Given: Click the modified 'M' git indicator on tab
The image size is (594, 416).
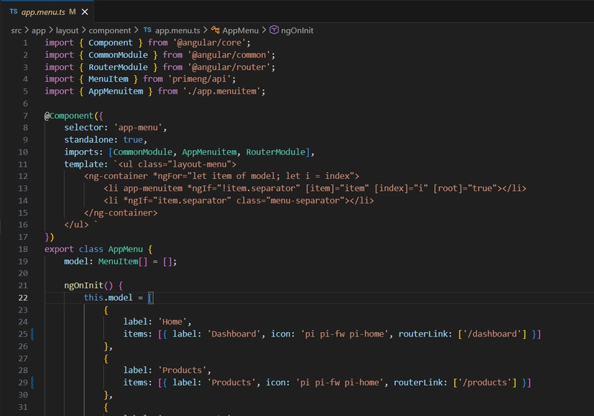Looking at the screenshot, I should pyautogui.click(x=73, y=12).
